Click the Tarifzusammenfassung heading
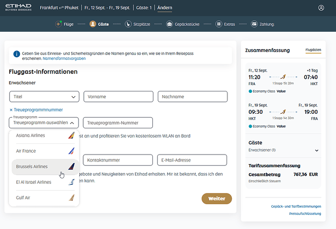The width and height of the screenshot is (336, 229). (274, 166)
